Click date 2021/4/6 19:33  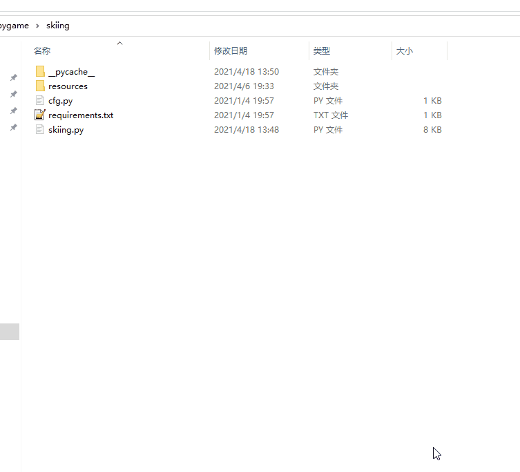click(x=244, y=86)
